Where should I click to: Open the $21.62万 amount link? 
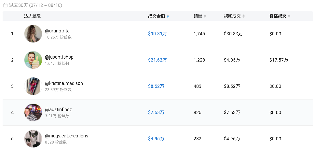pyautogui.click(x=157, y=60)
